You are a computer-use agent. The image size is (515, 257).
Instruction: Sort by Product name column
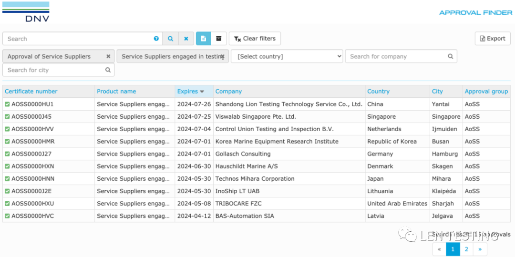tap(116, 91)
